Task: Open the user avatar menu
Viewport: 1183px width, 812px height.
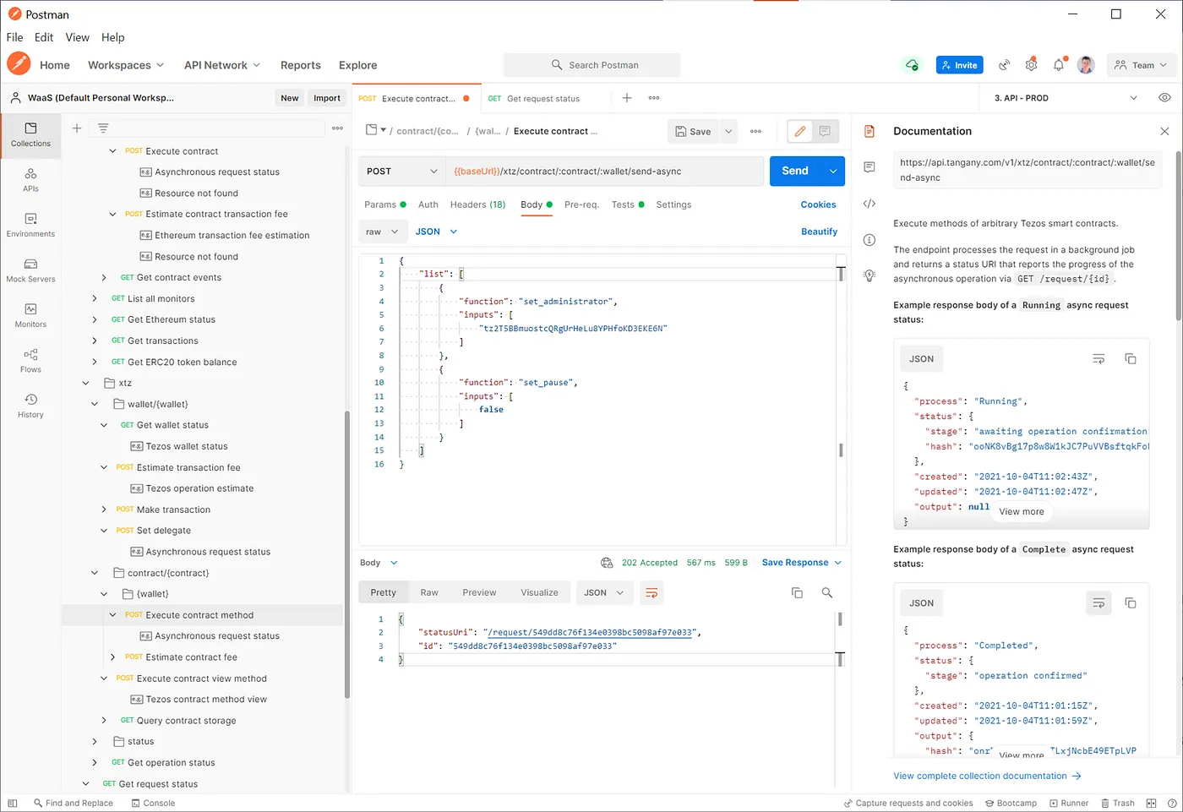Action: point(1087,65)
